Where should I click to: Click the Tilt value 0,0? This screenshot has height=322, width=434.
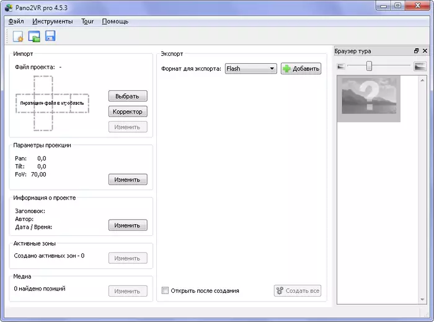42,167
